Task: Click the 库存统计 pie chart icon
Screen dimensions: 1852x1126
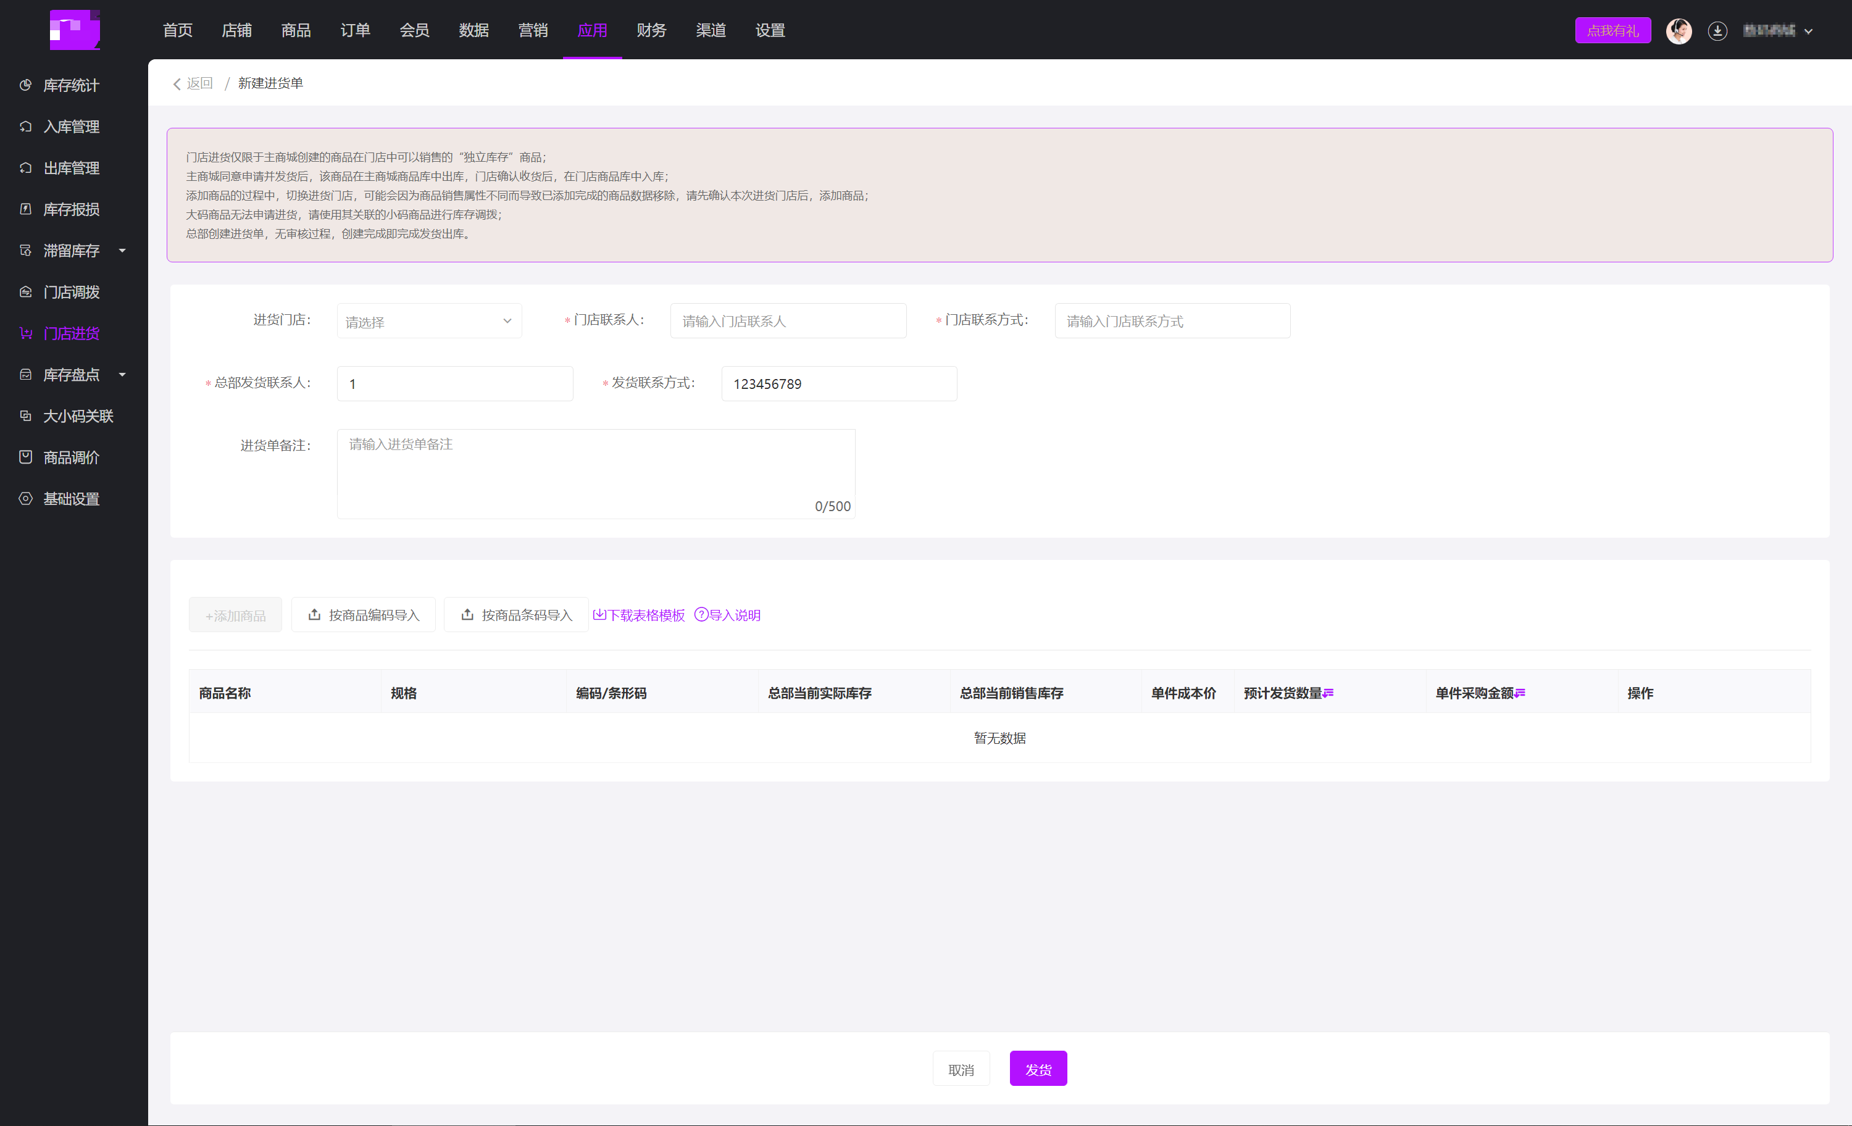Action: 25,85
